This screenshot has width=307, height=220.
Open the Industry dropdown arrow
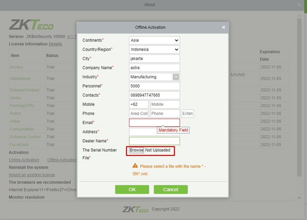(x=176, y=77)
